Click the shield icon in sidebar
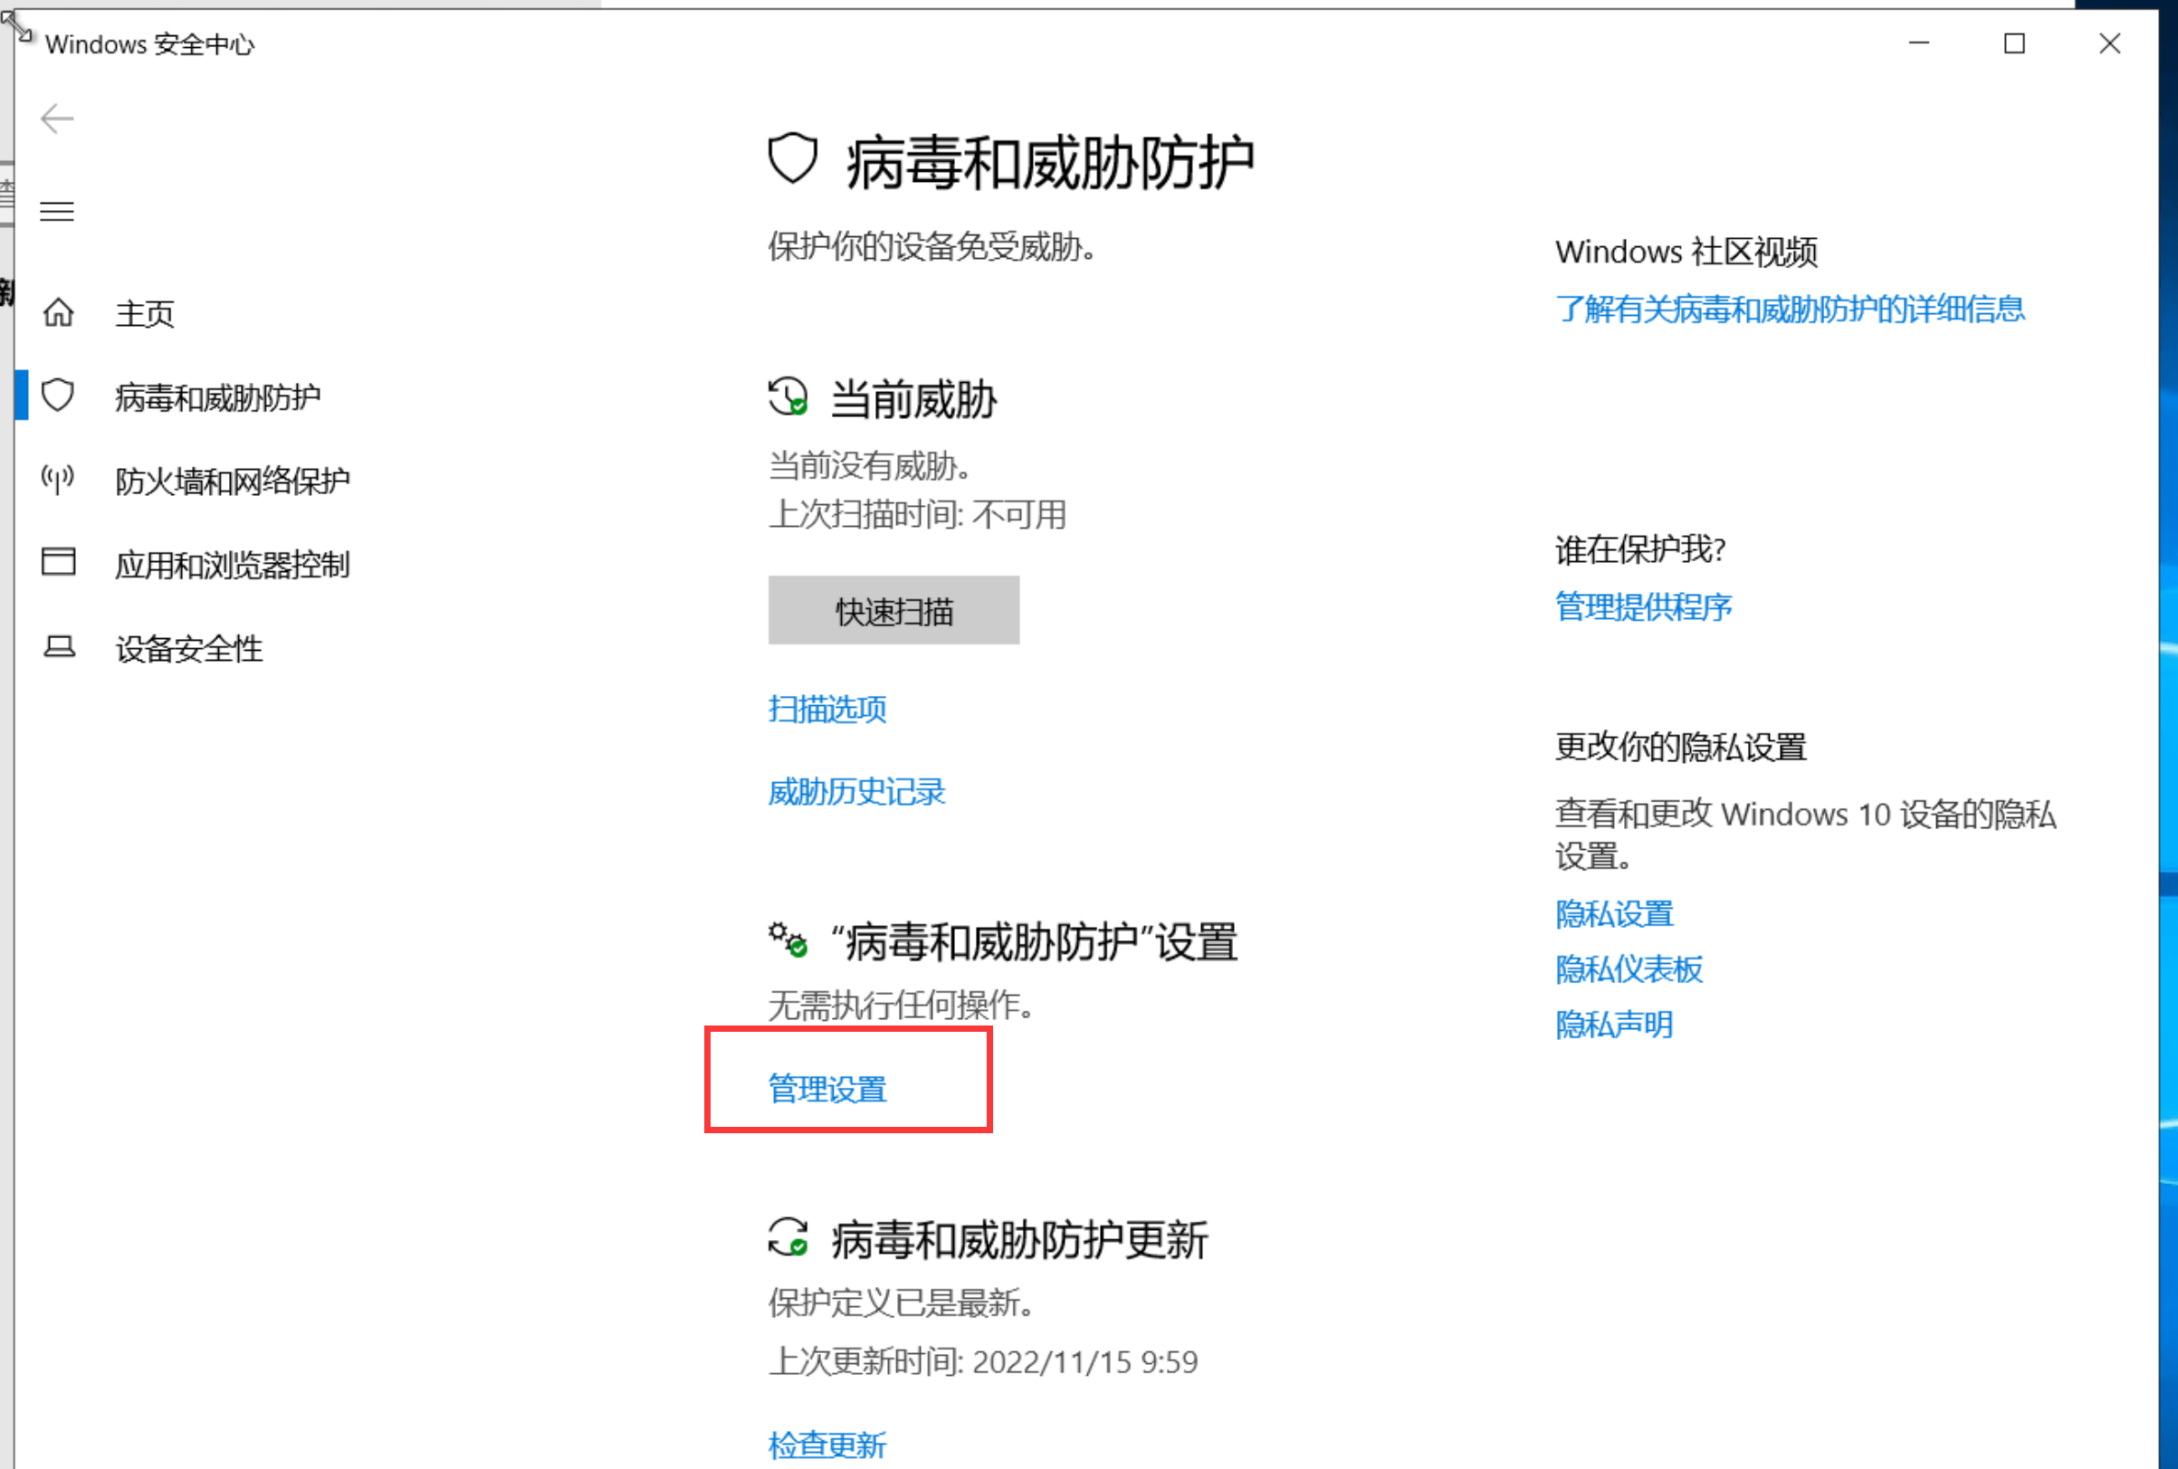The height and width of the screenshot is (1469, 2178). pyautogui.click(x=58, y=396)
